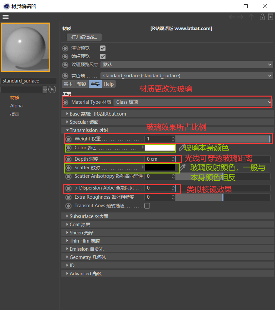Toggle animation dot for Weight 权重
Image resolution: width=275 pixels, height=310 pixels.
(69, 139)
